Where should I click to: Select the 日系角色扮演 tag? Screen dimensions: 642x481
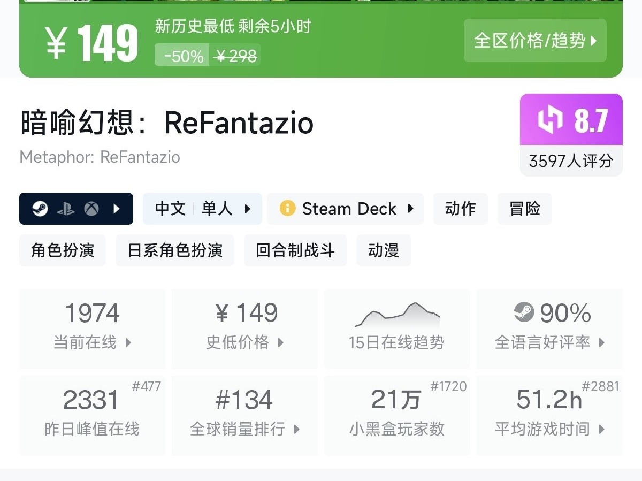tap(175, 250)
